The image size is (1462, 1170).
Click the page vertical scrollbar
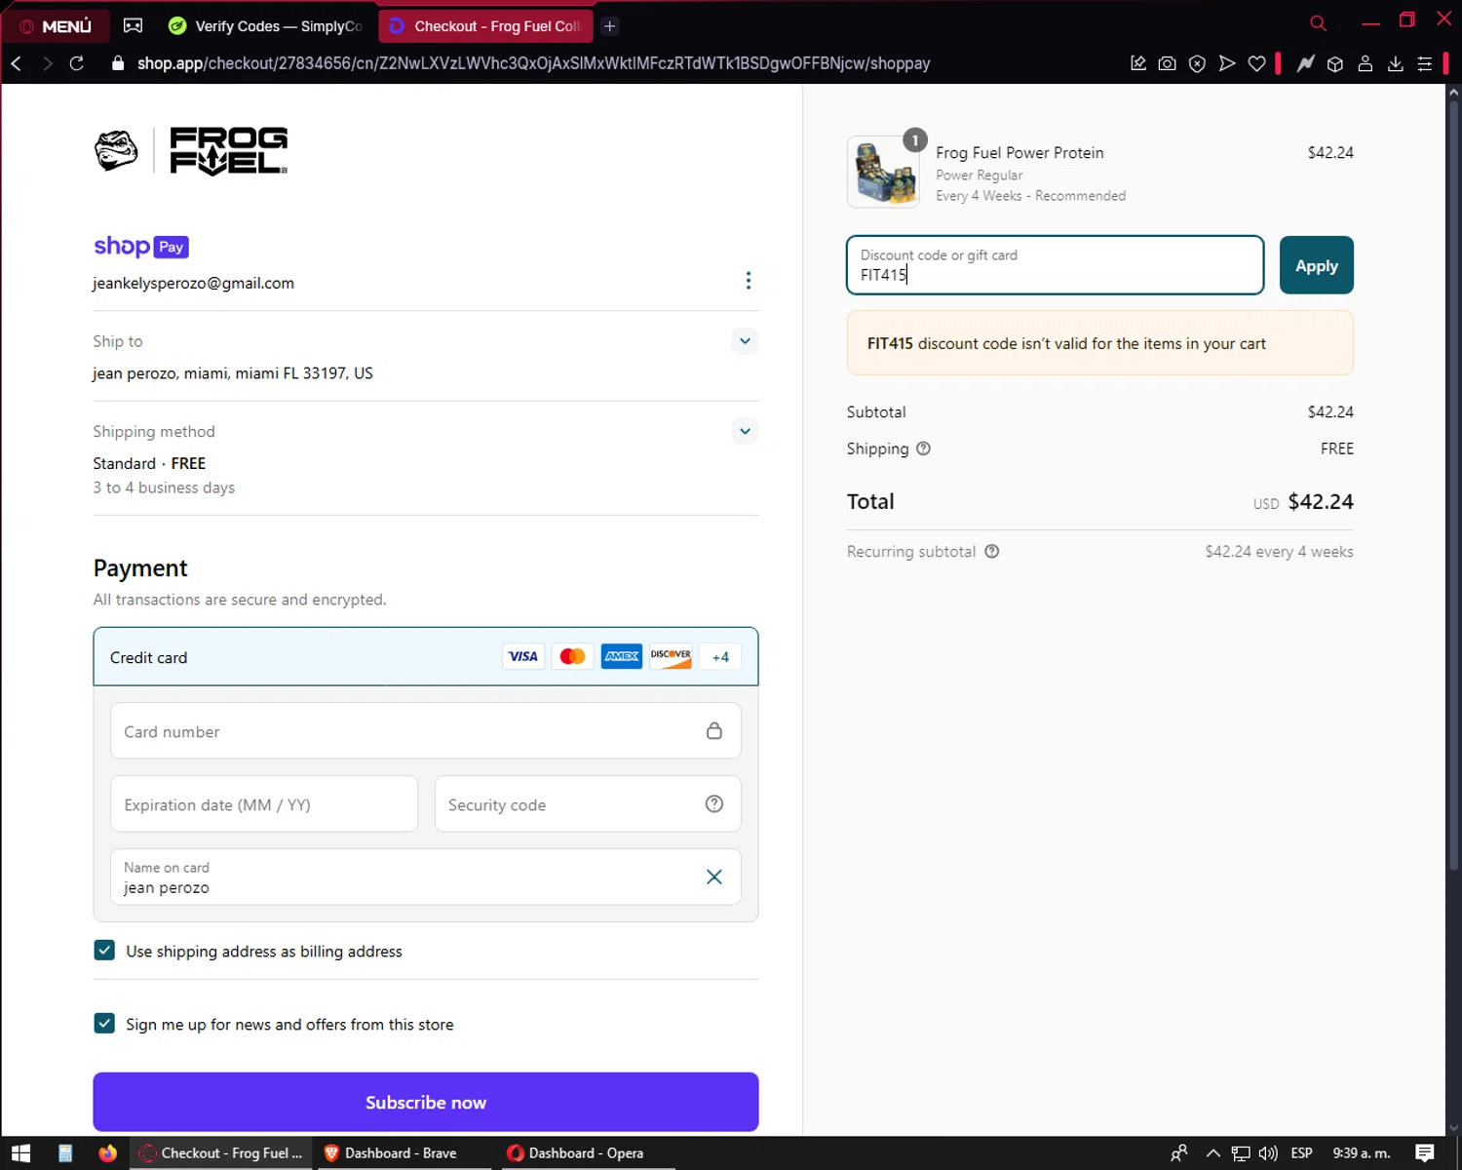[1453, 487]
